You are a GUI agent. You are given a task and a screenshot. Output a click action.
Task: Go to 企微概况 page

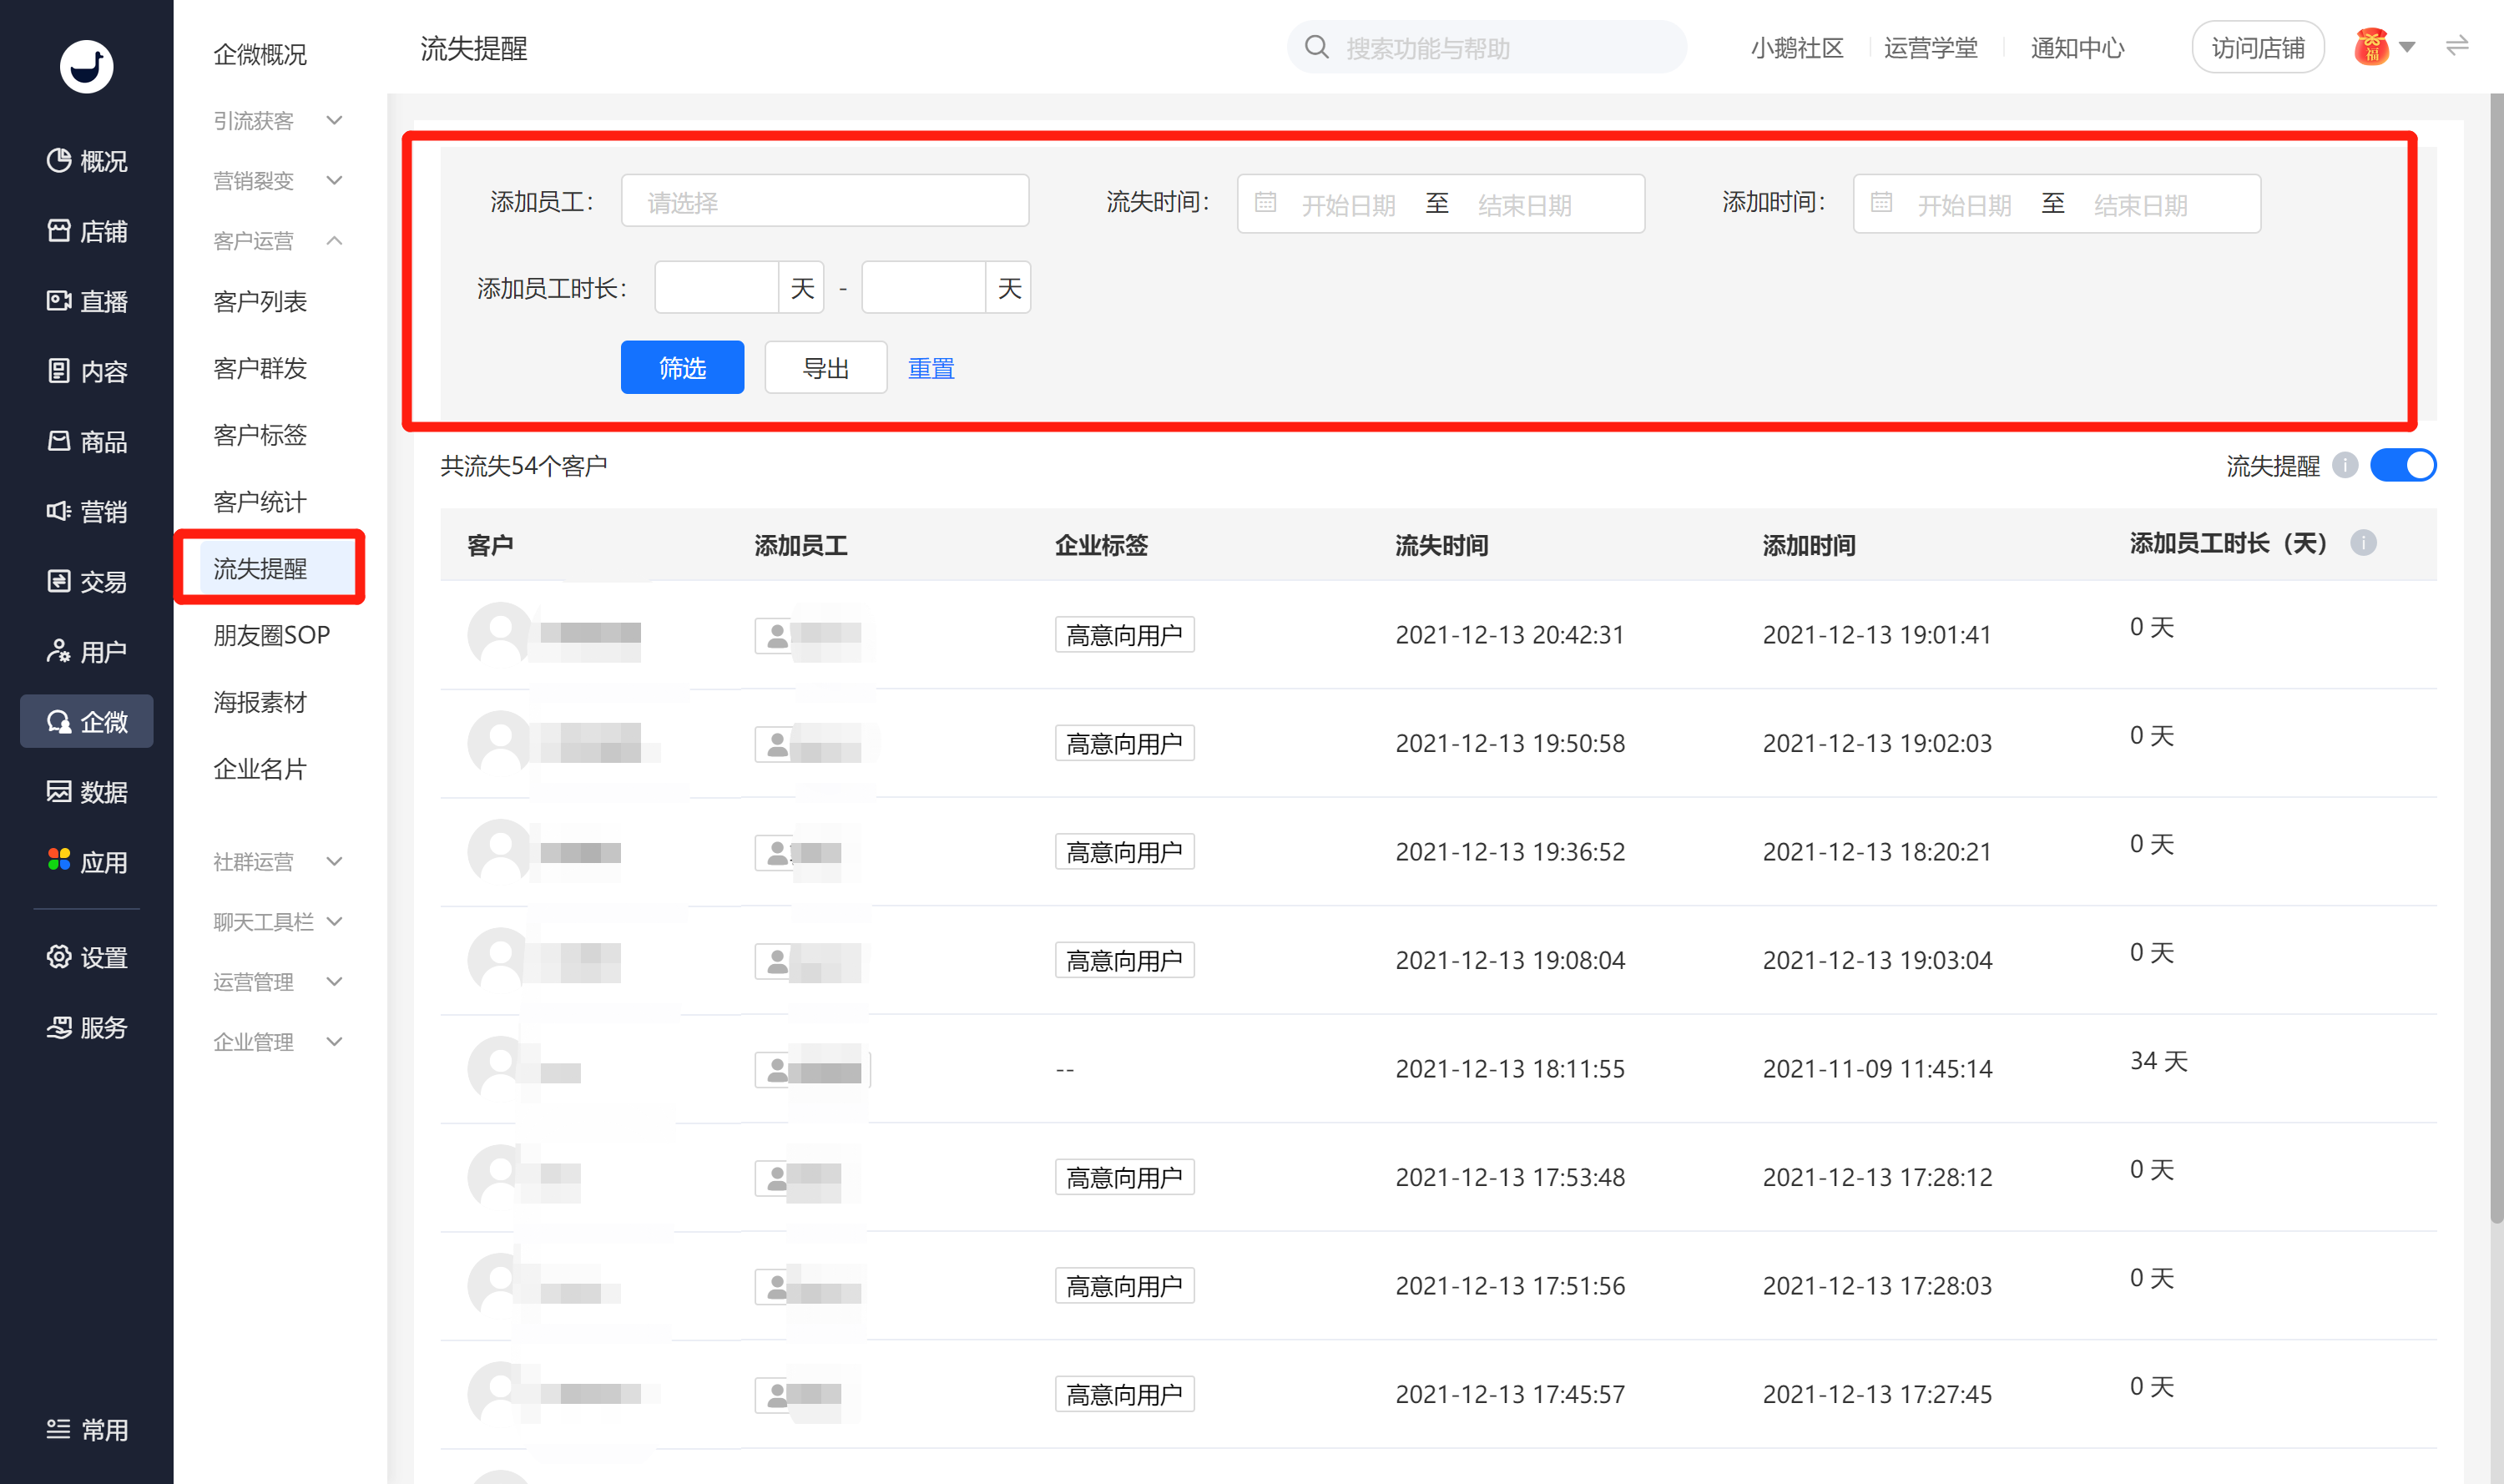(260, 54)
